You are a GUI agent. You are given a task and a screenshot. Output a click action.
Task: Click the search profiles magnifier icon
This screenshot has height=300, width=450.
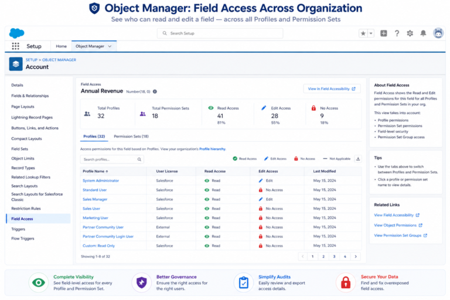(x=139, y=159)
